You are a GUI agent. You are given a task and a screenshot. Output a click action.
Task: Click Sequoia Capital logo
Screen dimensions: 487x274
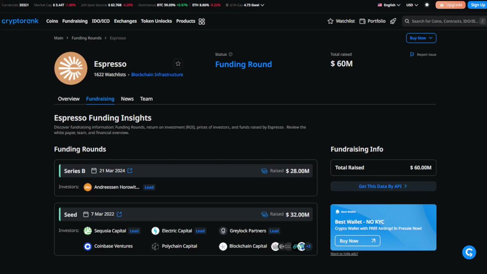88,231
